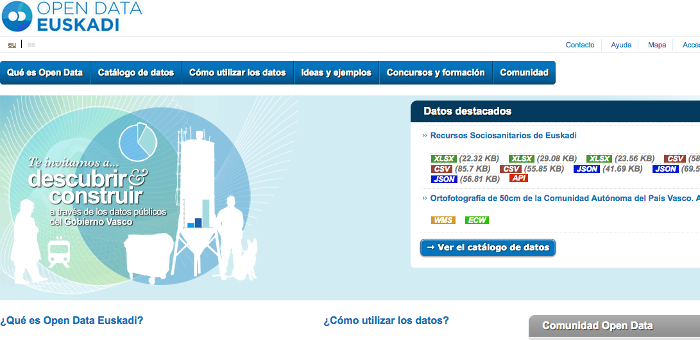Download the XLSX file of 22.32 KB
The image size is (700, 340).
444,159
